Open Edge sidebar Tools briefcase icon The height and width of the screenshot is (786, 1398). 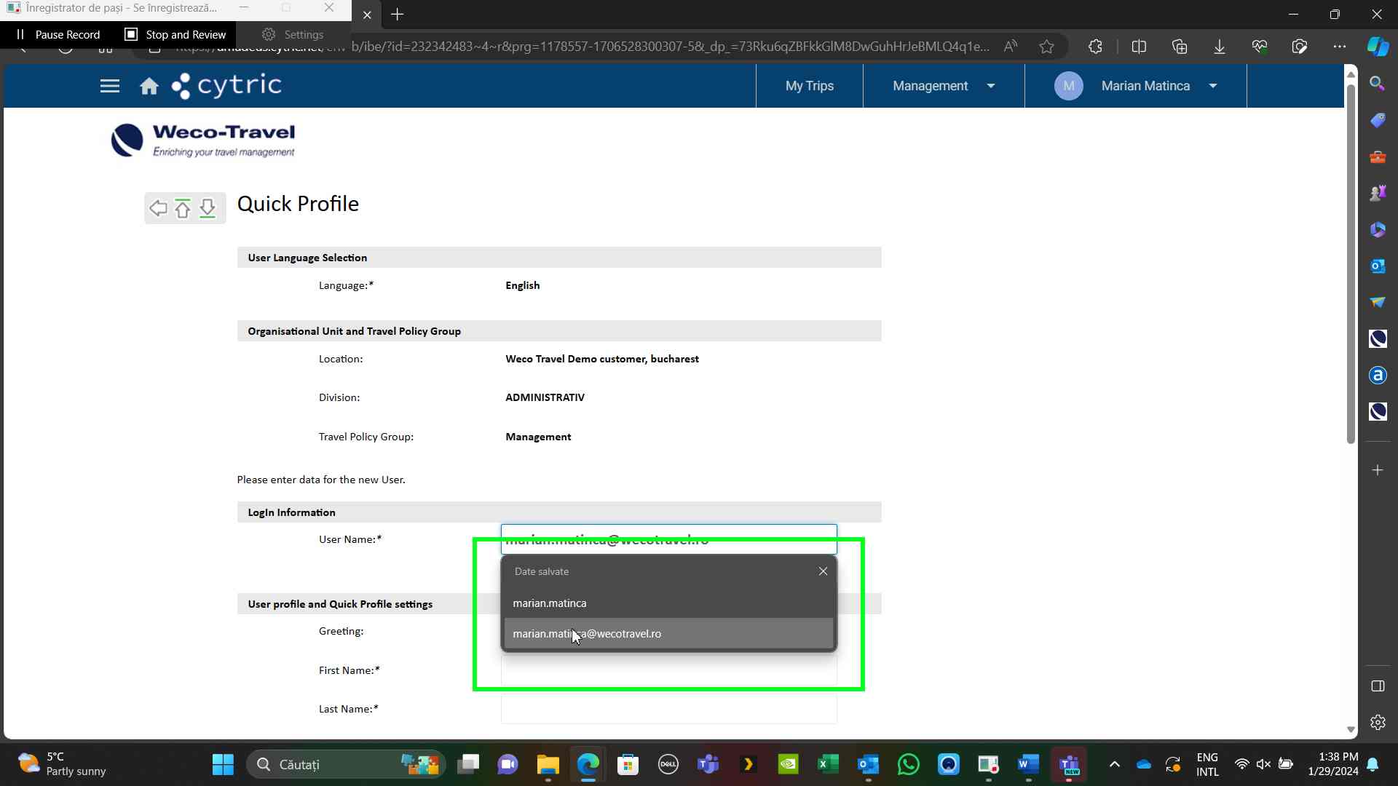point(1378,156)
